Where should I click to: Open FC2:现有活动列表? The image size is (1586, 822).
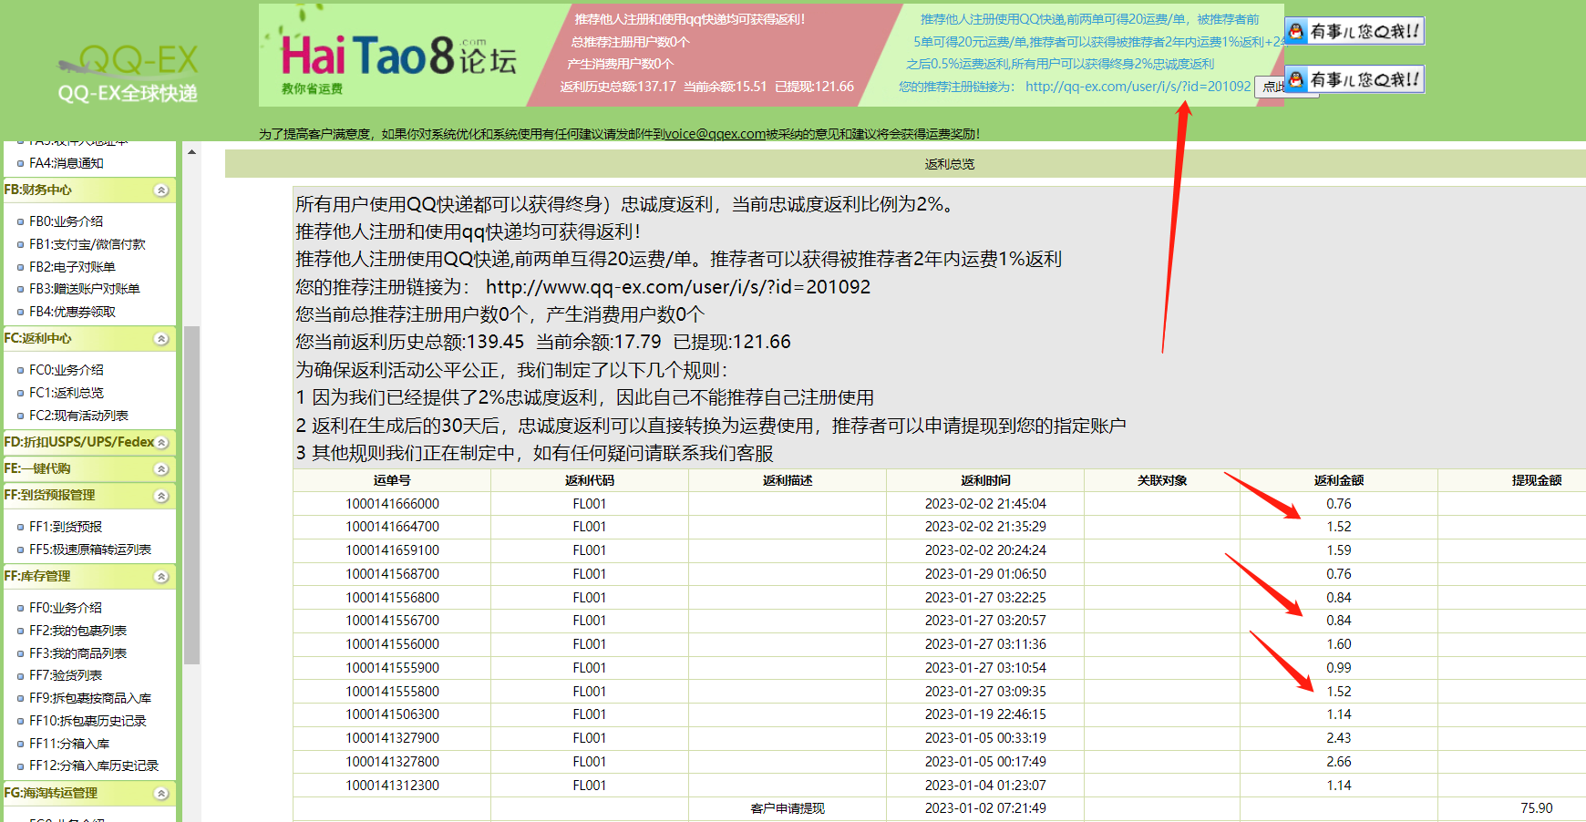(72, 415)
